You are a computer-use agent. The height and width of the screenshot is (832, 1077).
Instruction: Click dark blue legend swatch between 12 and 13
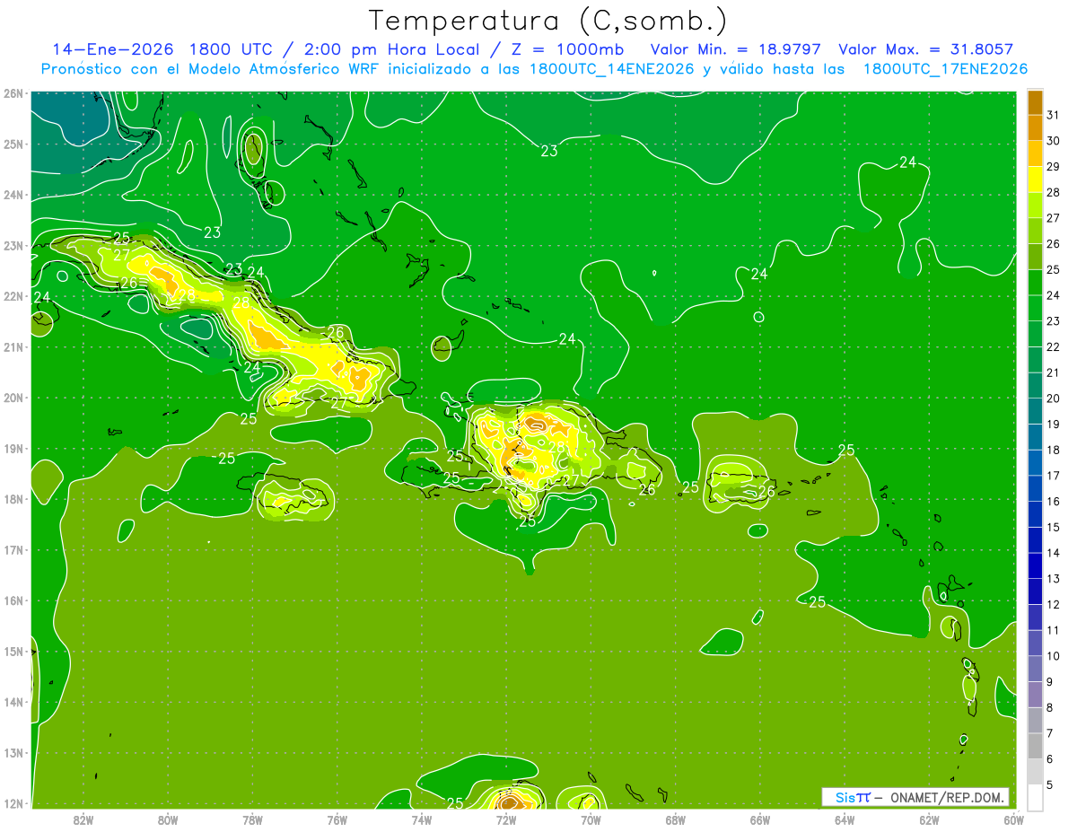point(1035,591)
